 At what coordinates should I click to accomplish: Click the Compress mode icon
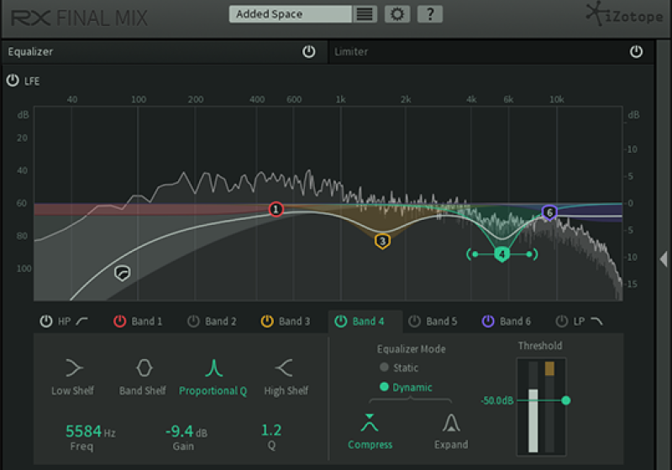370,424
